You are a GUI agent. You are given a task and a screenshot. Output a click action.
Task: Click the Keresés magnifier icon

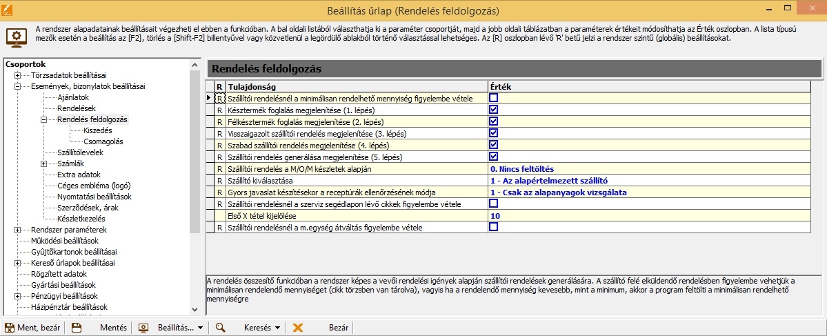point(221,328)
